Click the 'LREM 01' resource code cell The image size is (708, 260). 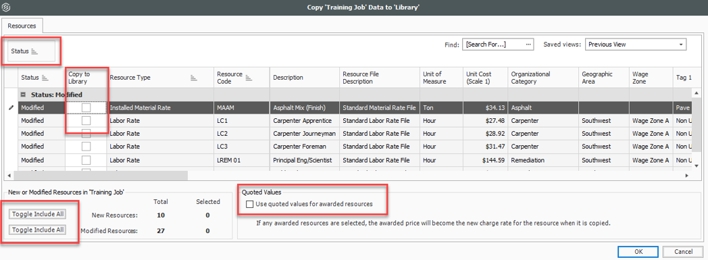tap(242, 160)
